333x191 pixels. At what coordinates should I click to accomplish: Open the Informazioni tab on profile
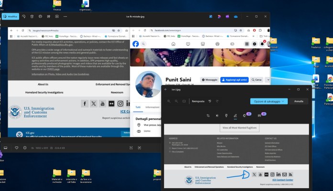152,107
